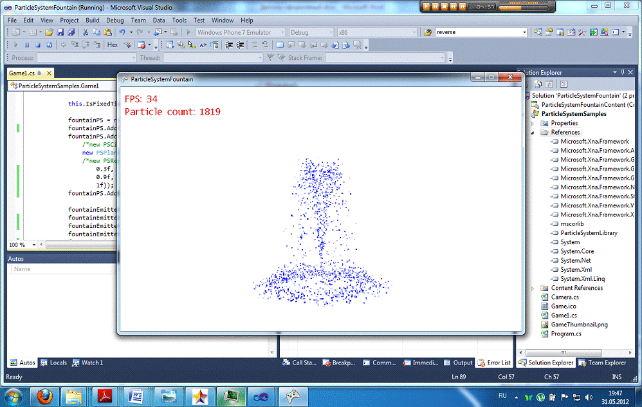Pin Solution Explorer with the auto-hide pushpin

point(623,72)
